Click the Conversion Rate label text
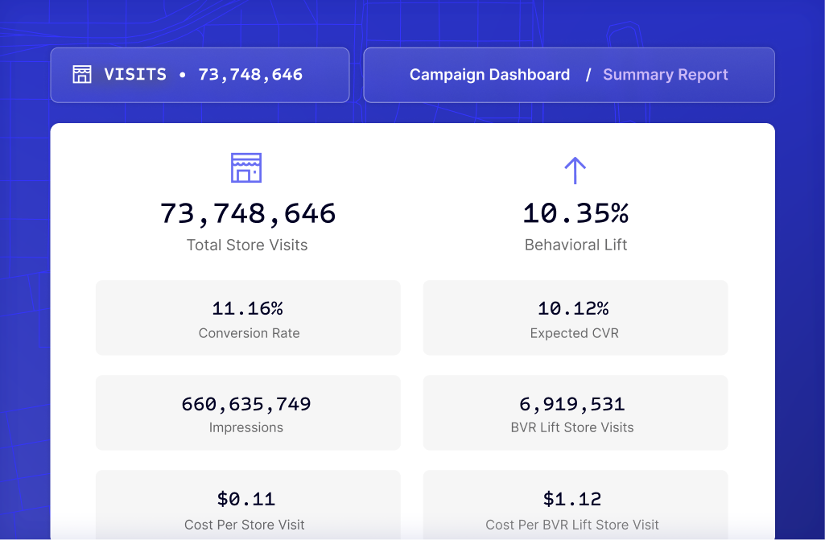 [x=249, y=333]
